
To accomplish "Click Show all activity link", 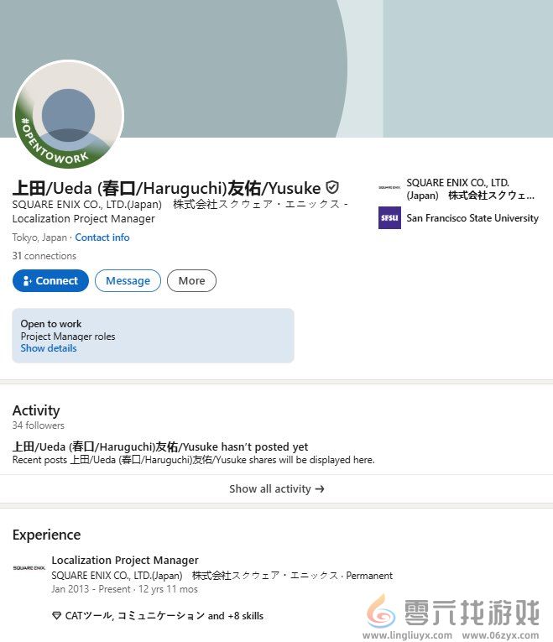I will pos(276,489).
